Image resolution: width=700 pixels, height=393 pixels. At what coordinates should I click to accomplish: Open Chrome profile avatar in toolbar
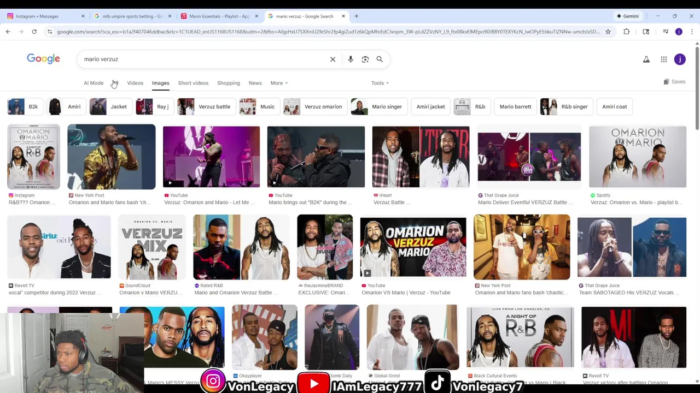pyautogui.click(x=679, y=32)
